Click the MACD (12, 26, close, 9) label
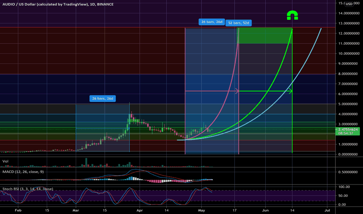 [23, 172]
